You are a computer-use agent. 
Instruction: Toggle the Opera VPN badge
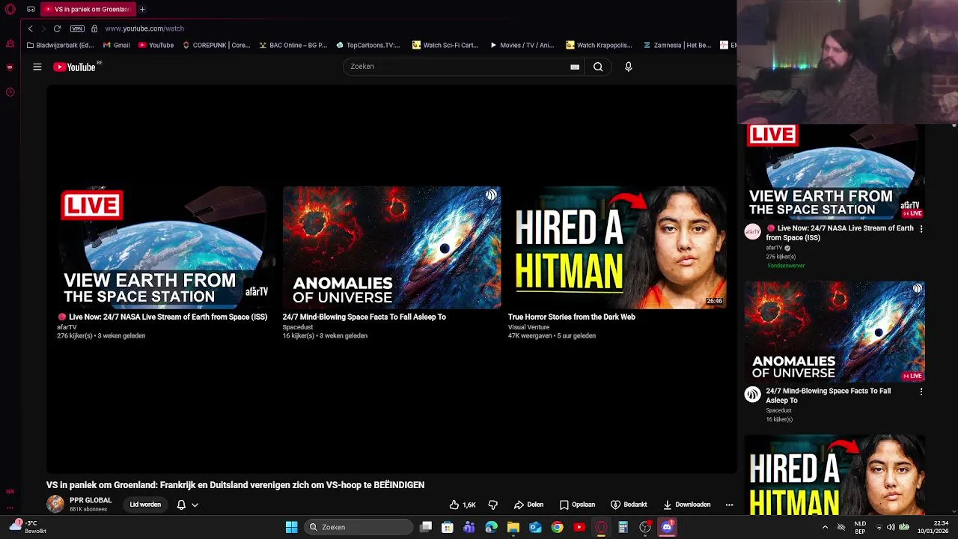point(77,28)
